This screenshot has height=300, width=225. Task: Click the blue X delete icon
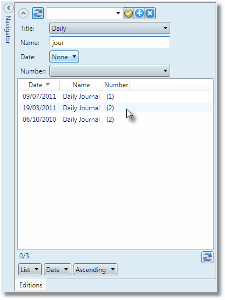point(150,13)
